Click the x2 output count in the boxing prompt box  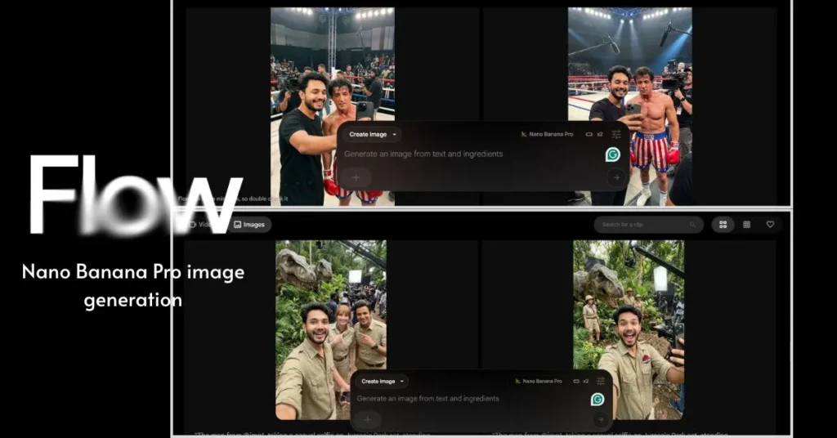(x=599, y=135)
